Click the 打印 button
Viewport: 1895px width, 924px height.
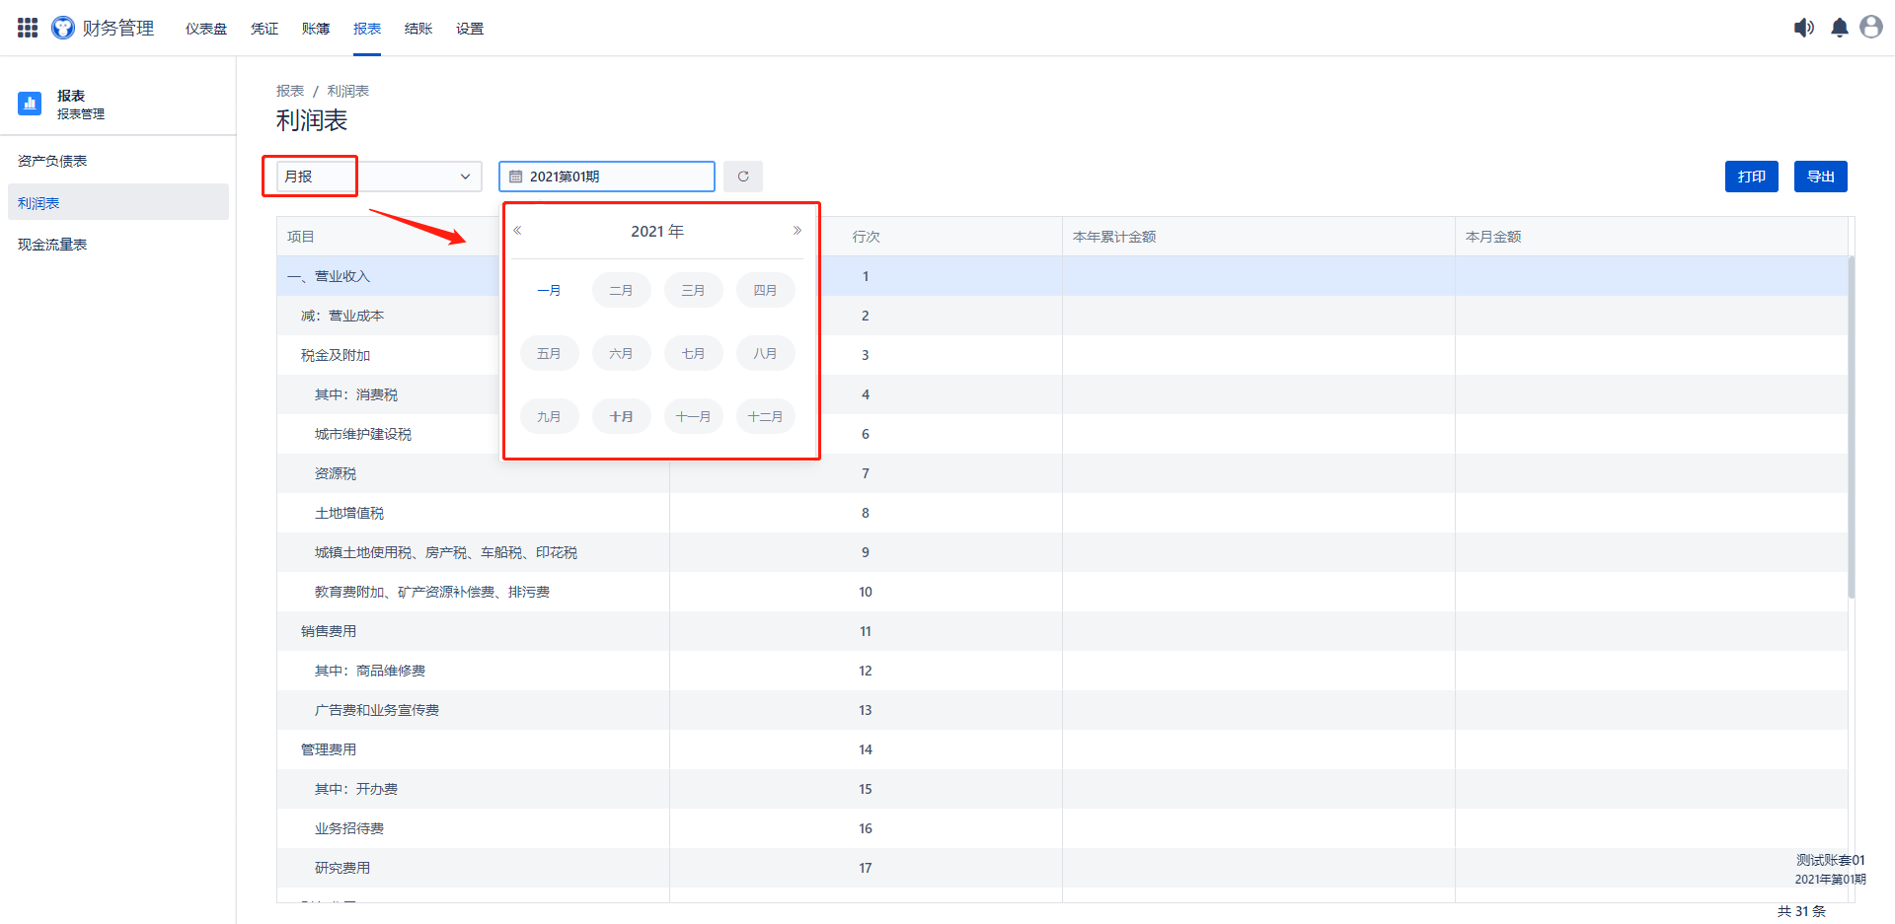pos(1752,177)
